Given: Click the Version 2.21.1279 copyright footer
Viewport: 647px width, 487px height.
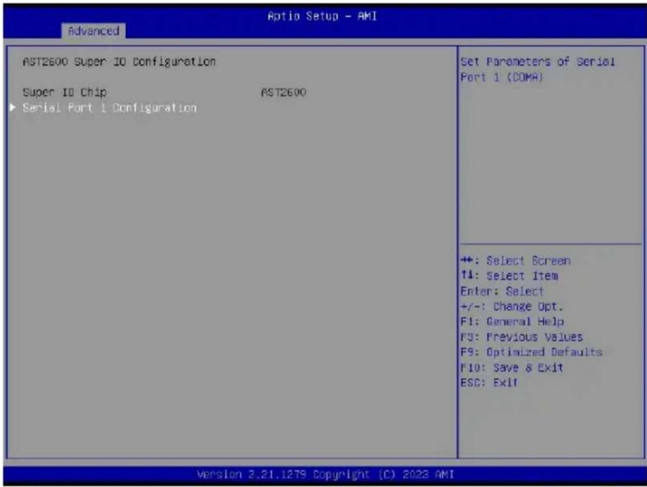Looking at the screenshot, I should 325,474.
